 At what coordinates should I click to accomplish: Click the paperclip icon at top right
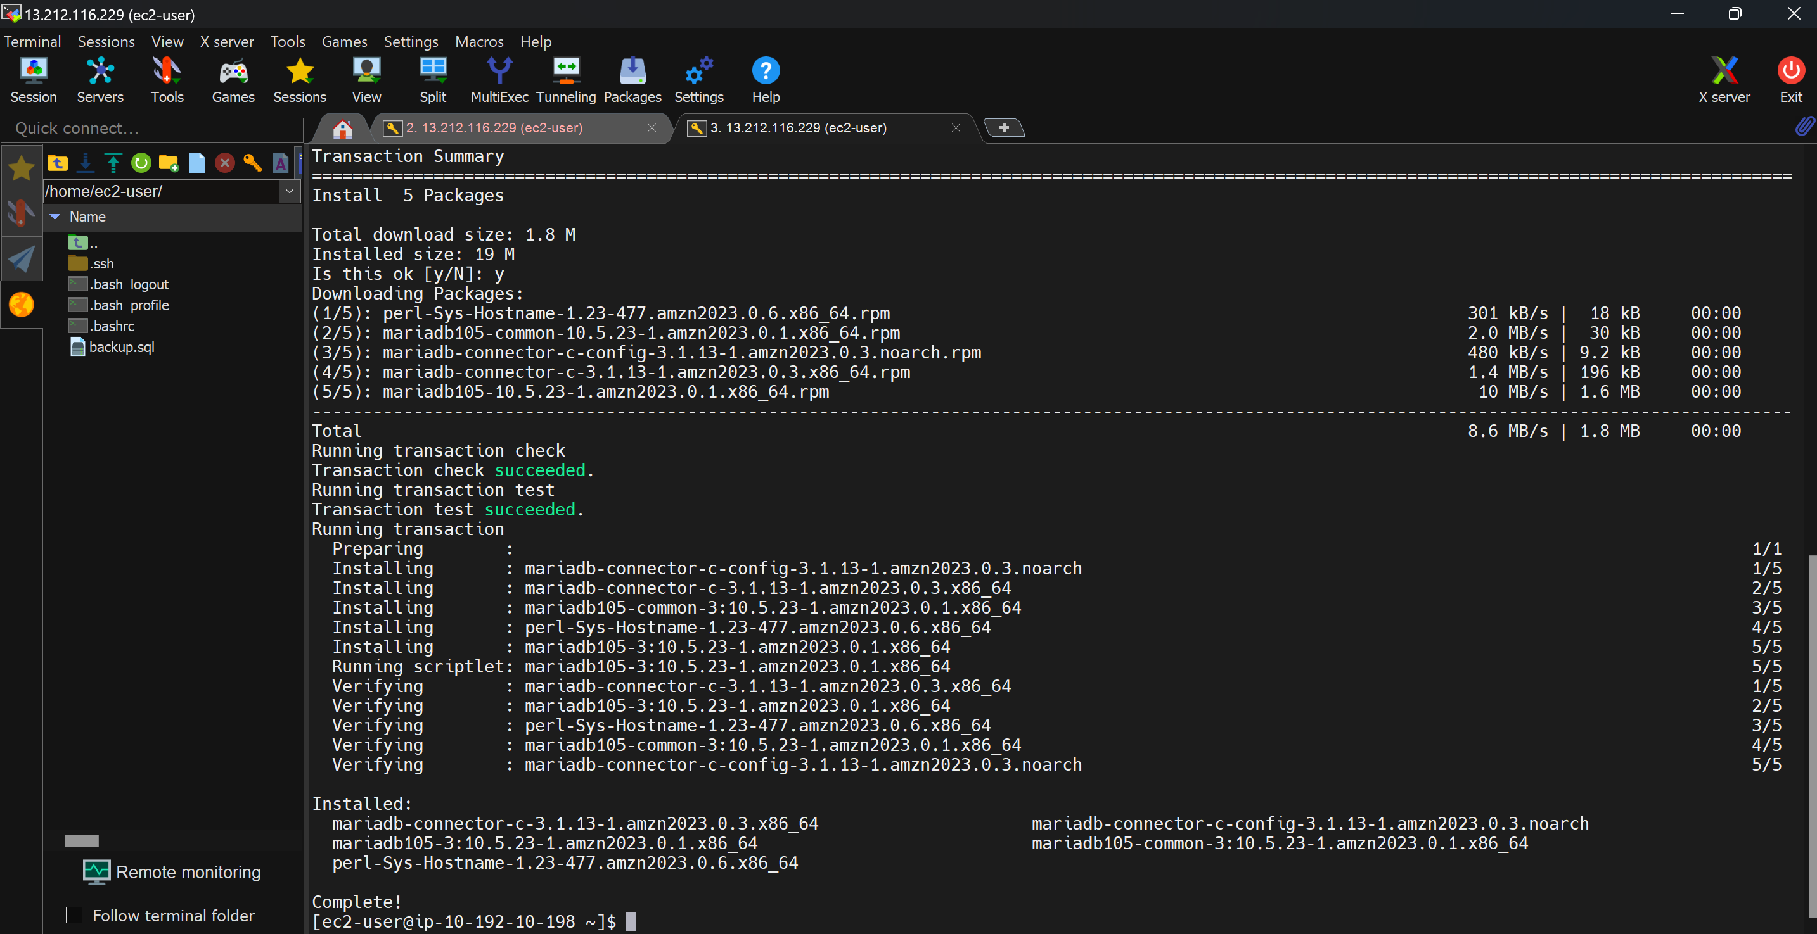pos(1804,126)
